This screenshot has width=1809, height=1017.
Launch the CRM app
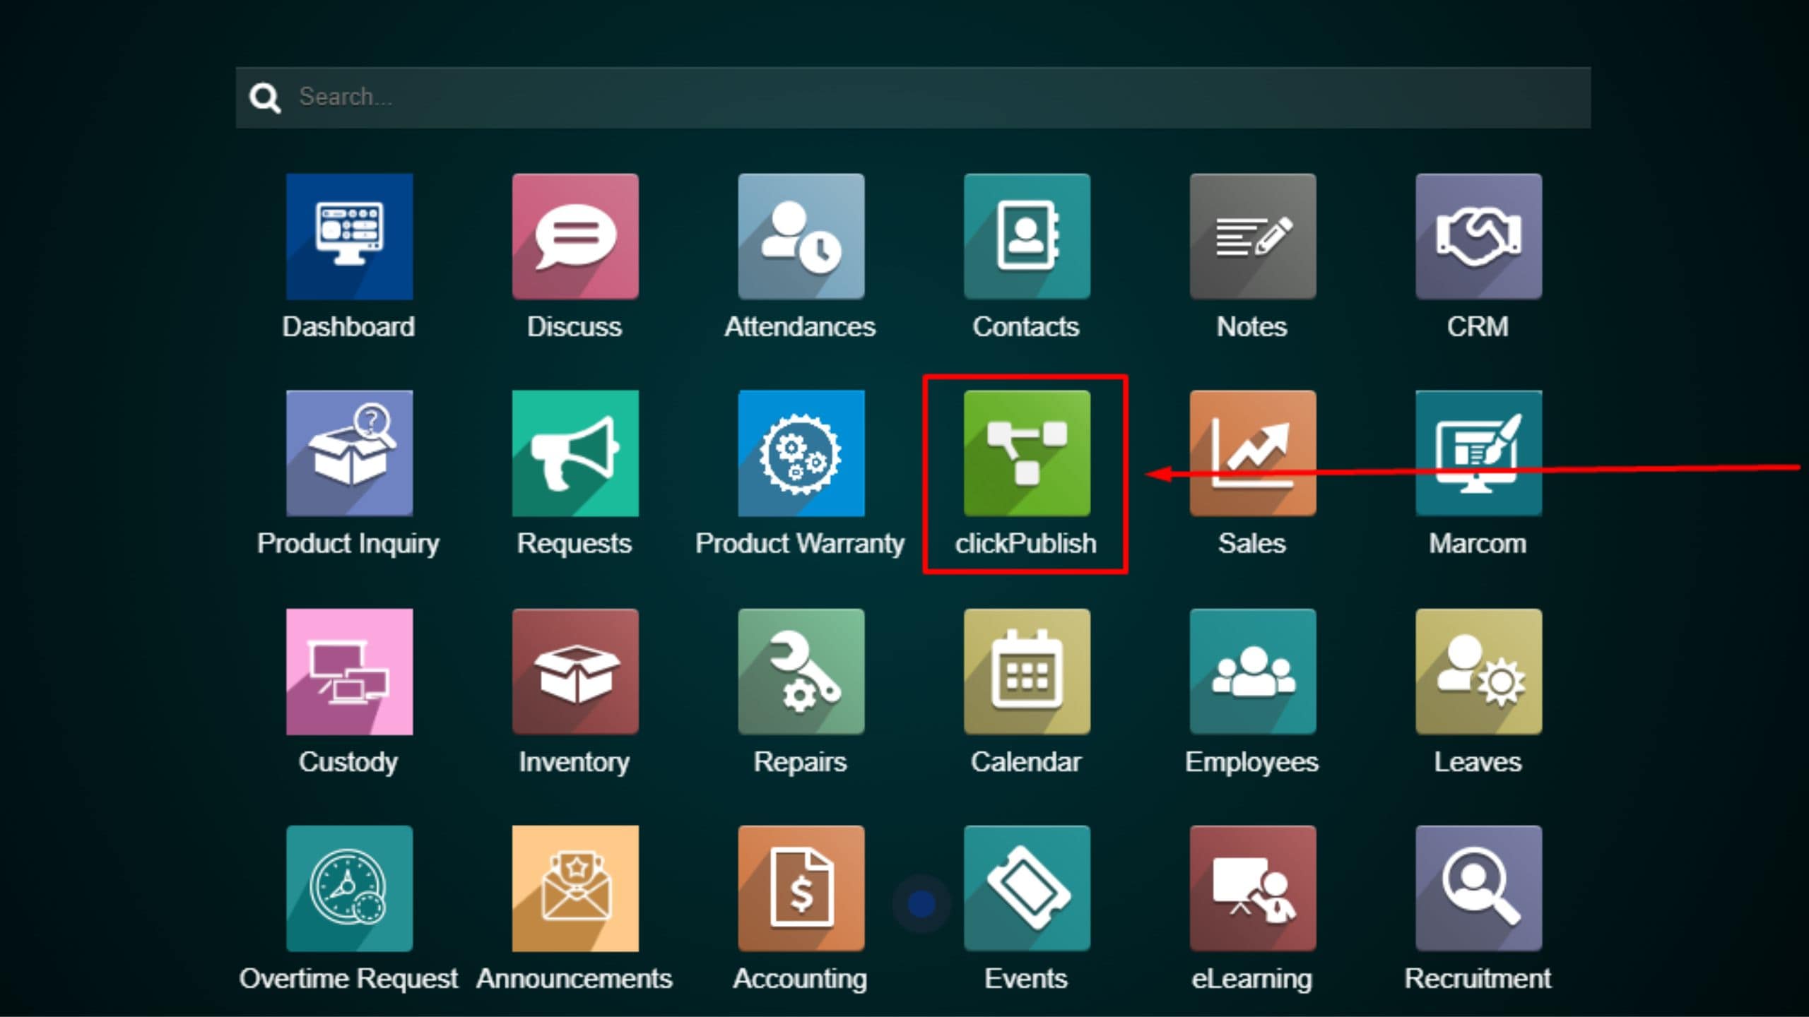tap(1479, 237)
